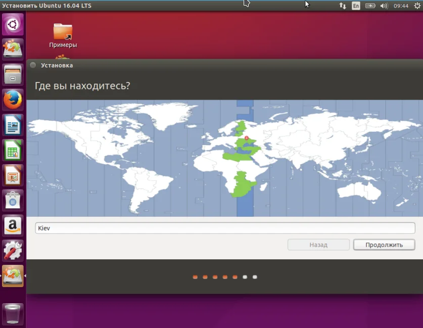Screen dimensions: 423x328
Task: Click 'Установить Ubuntu 16.04 LTS' panel title
Action: [x=46, y=6]
